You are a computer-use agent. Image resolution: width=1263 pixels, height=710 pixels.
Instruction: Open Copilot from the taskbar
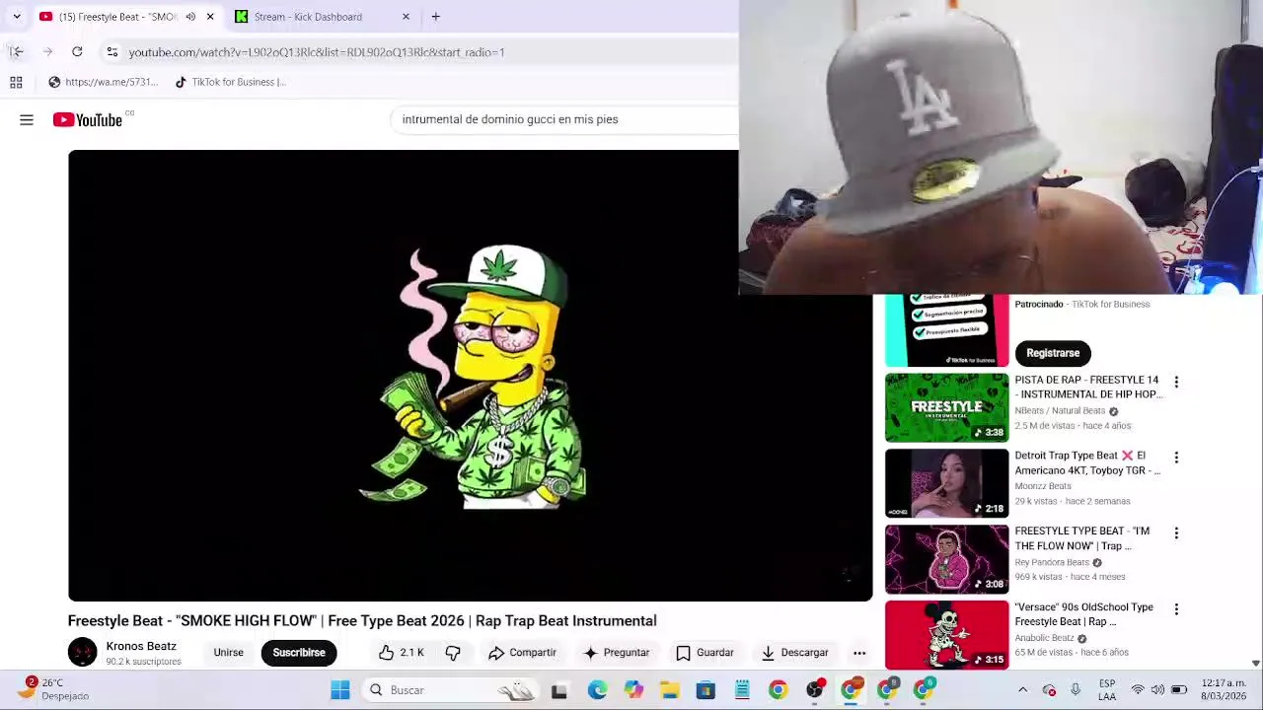click(x=633, y=690)
